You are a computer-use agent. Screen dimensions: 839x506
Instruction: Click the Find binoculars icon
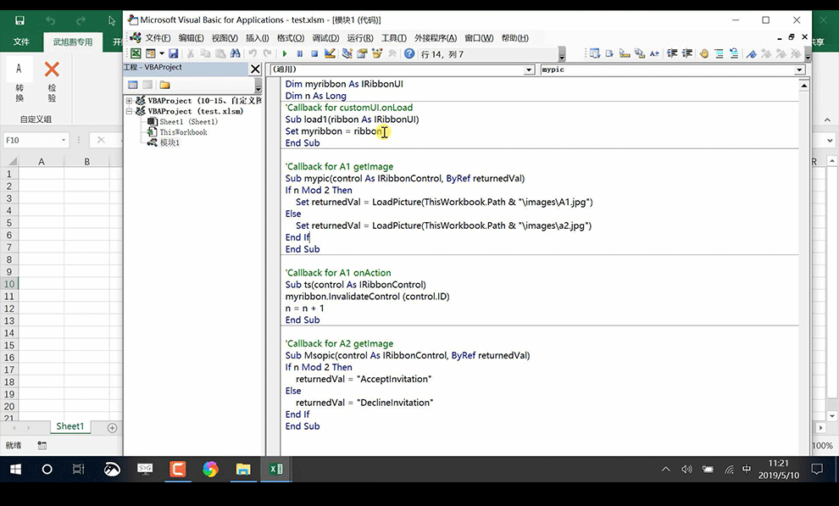click(235, 53)
